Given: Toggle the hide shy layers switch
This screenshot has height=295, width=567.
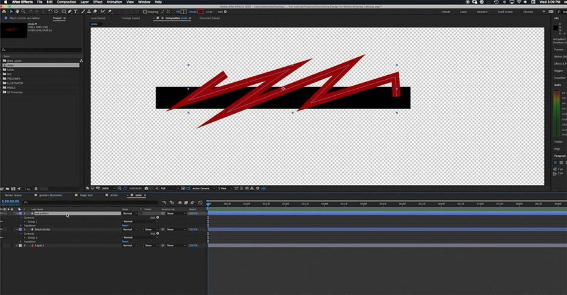Looking at the screenshot, I should 180,203.
